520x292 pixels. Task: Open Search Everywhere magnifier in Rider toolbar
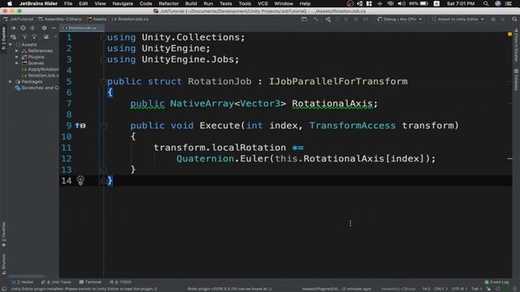coord(514,19)
